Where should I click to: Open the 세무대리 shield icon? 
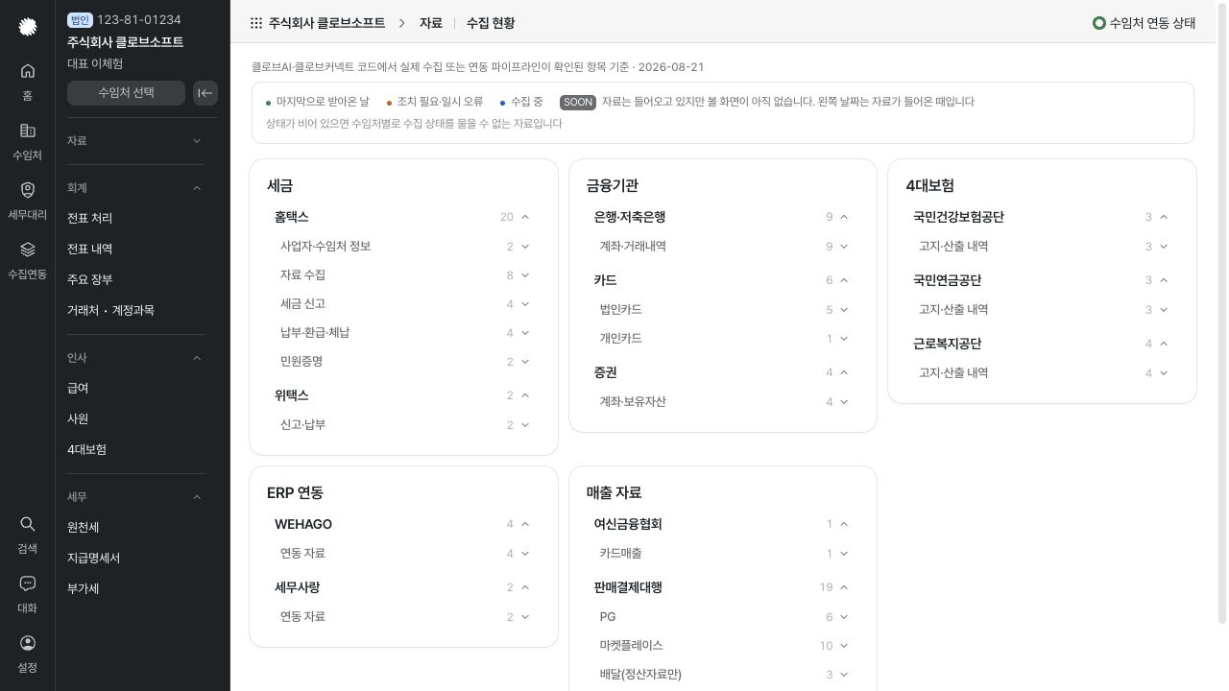point(28,190)
